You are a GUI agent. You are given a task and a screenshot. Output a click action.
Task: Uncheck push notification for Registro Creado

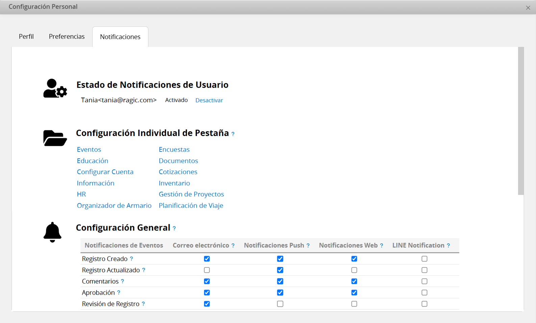pos(280,259)
